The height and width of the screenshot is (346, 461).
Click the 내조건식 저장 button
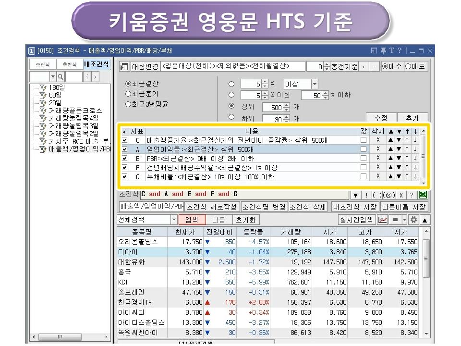coord(355,207)
